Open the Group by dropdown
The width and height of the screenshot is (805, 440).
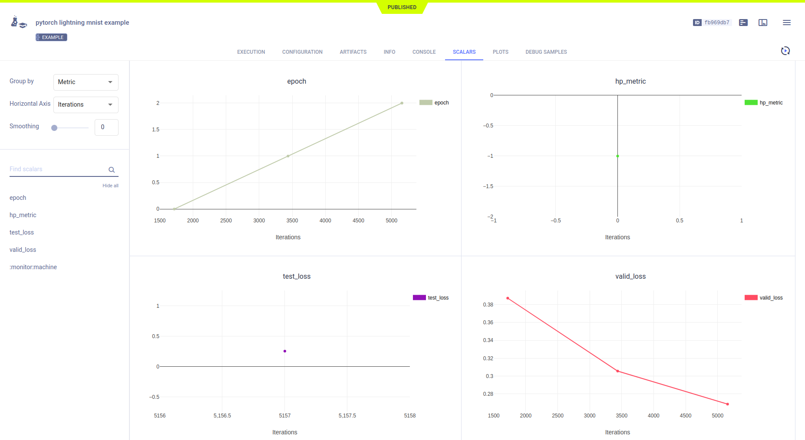(86, 82)
